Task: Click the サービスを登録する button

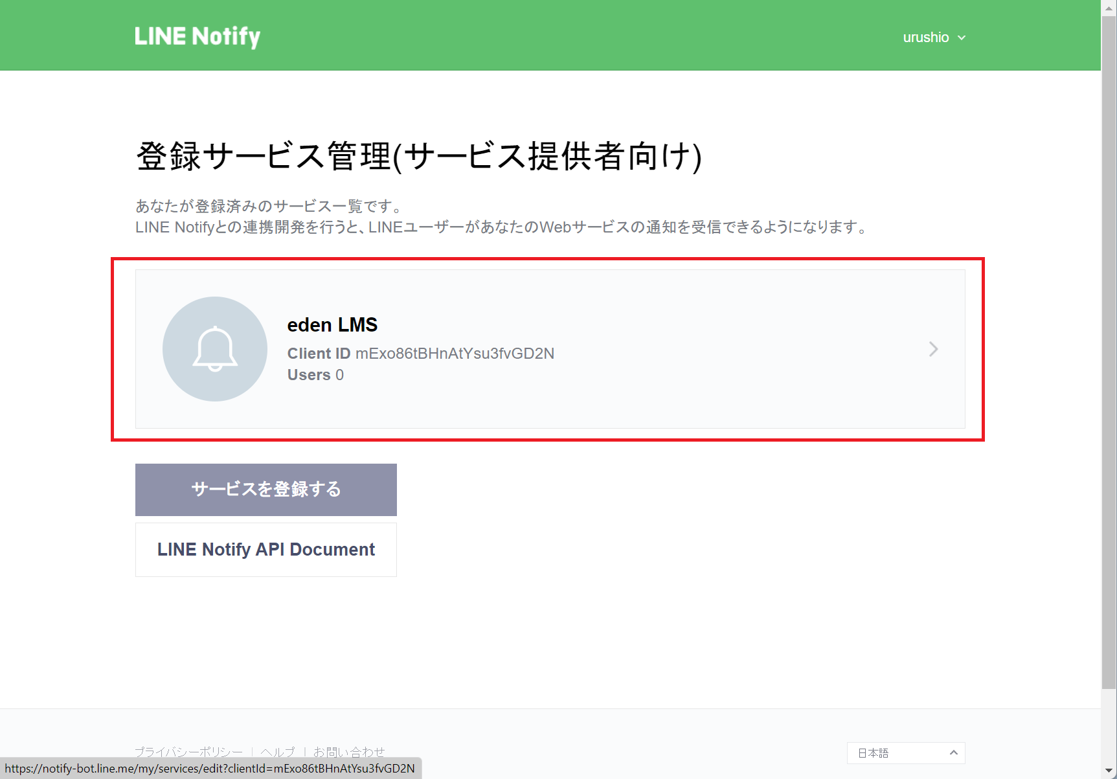Action: click(x=266, y=490)
